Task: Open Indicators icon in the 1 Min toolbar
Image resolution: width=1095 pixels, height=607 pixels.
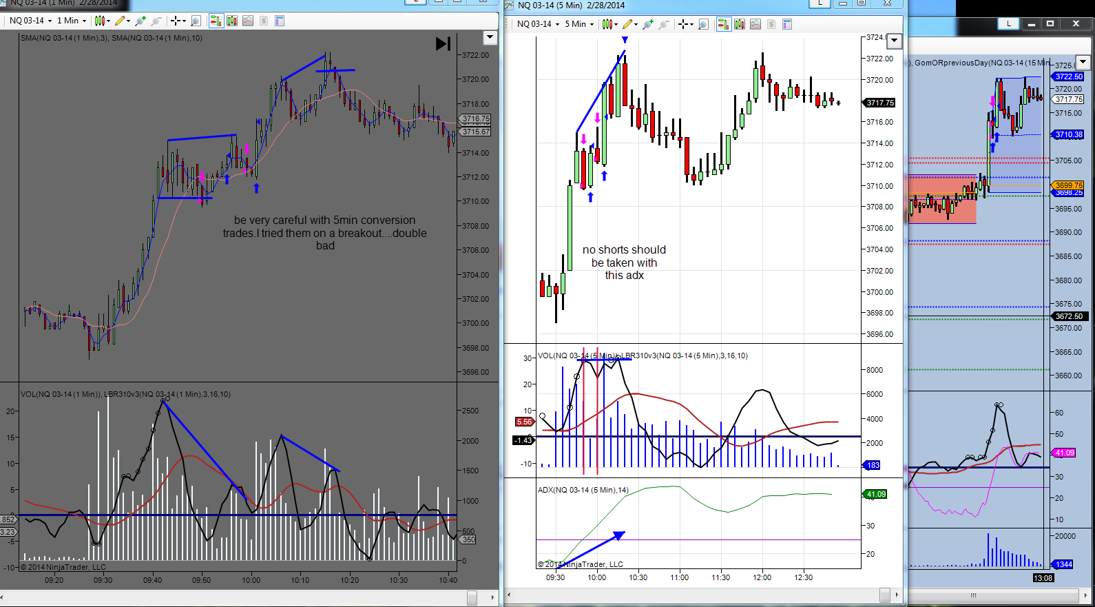Action: point(248,21)
